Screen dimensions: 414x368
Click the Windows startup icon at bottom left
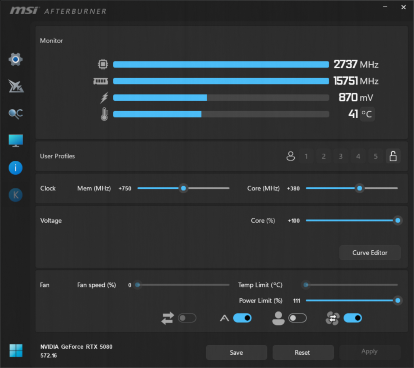point(16,351)
